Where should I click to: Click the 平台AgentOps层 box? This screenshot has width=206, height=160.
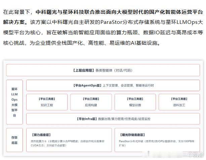point(113,85)
